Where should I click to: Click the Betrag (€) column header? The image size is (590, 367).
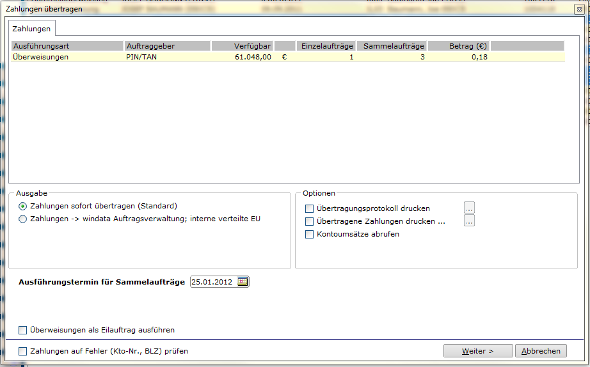point(458,46)
